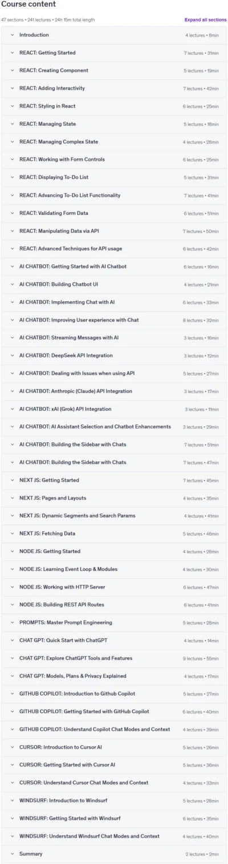Image resolution: width=228 pixels, height=864 pixels.
Task: Open PROMPTS: Master Prompt Engineering section
Action: (x=114, y=623)
